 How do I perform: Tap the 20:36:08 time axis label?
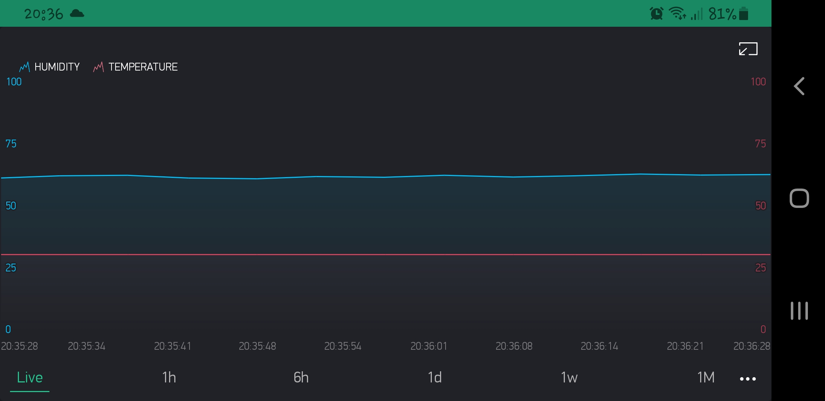pyautogui.click(x=514, y=346)
